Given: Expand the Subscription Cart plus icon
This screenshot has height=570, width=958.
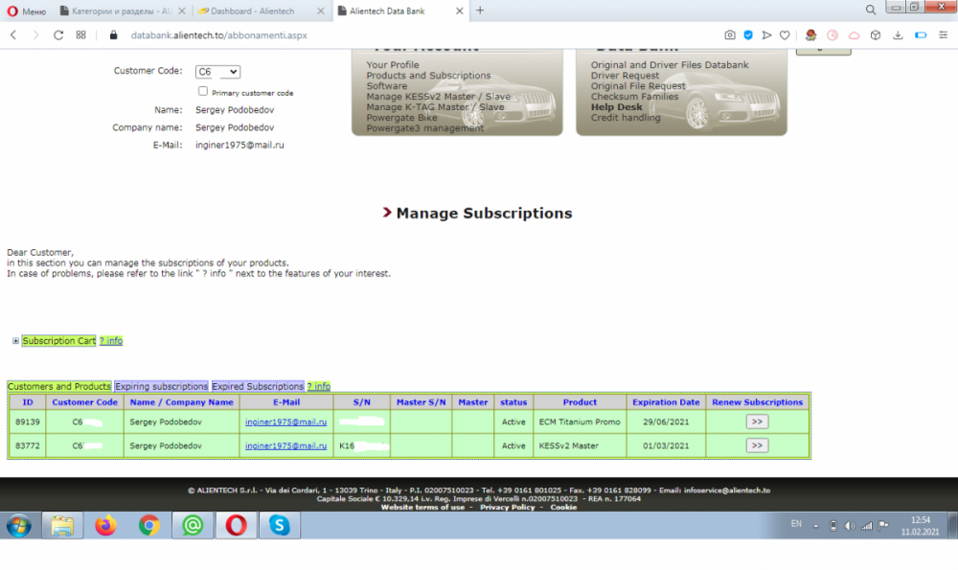Looking at the screenshot, I should click(x=15, y=341).
